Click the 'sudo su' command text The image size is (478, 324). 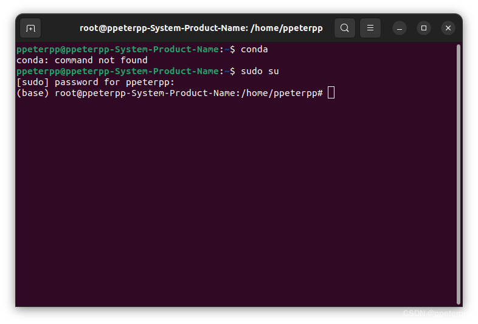(x=260, y=71)
